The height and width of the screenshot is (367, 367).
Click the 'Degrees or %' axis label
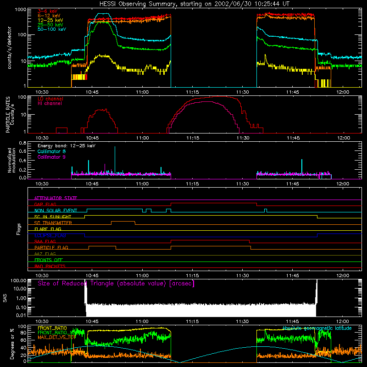pyautogui.click(x=12, y=344)
